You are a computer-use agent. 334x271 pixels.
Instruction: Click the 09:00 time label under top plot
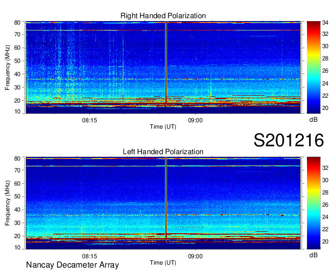click(195, 120)
